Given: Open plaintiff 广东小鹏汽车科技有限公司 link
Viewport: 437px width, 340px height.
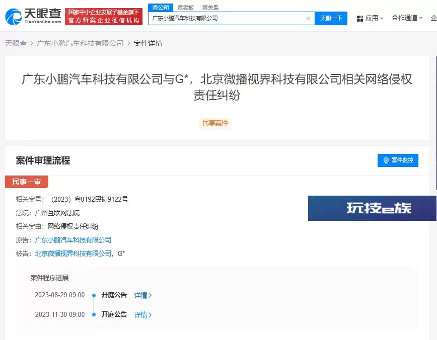Looking at the screenshot, I should coord(73,240).
